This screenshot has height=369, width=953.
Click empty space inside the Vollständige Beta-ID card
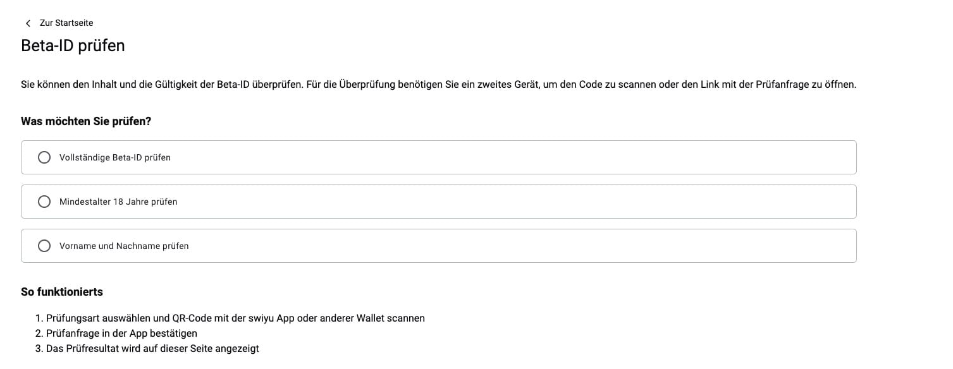506,157
